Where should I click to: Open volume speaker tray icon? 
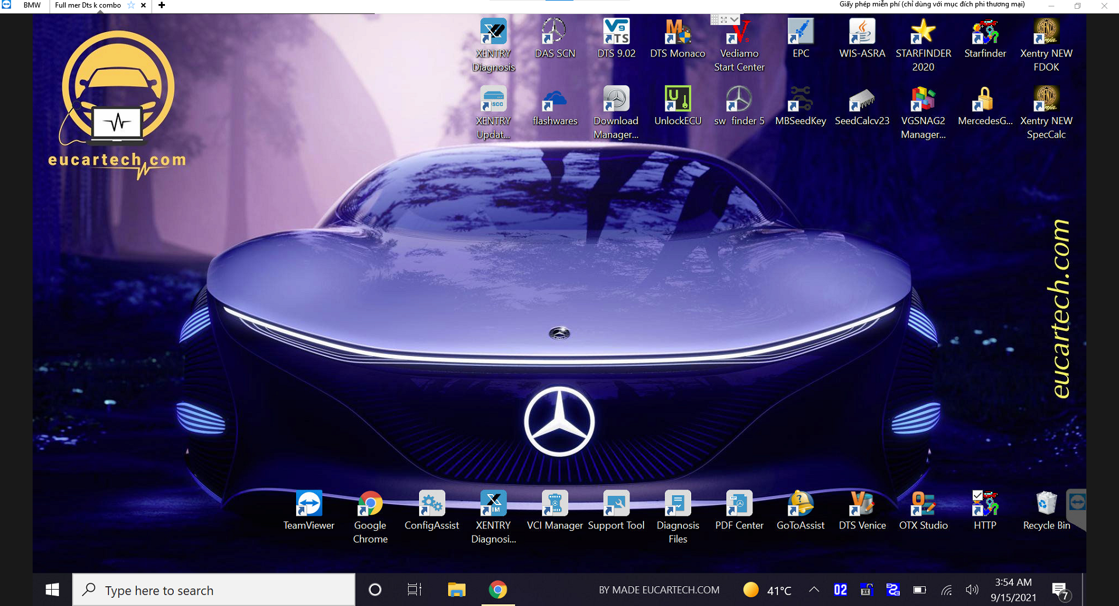tap(972, 590)
